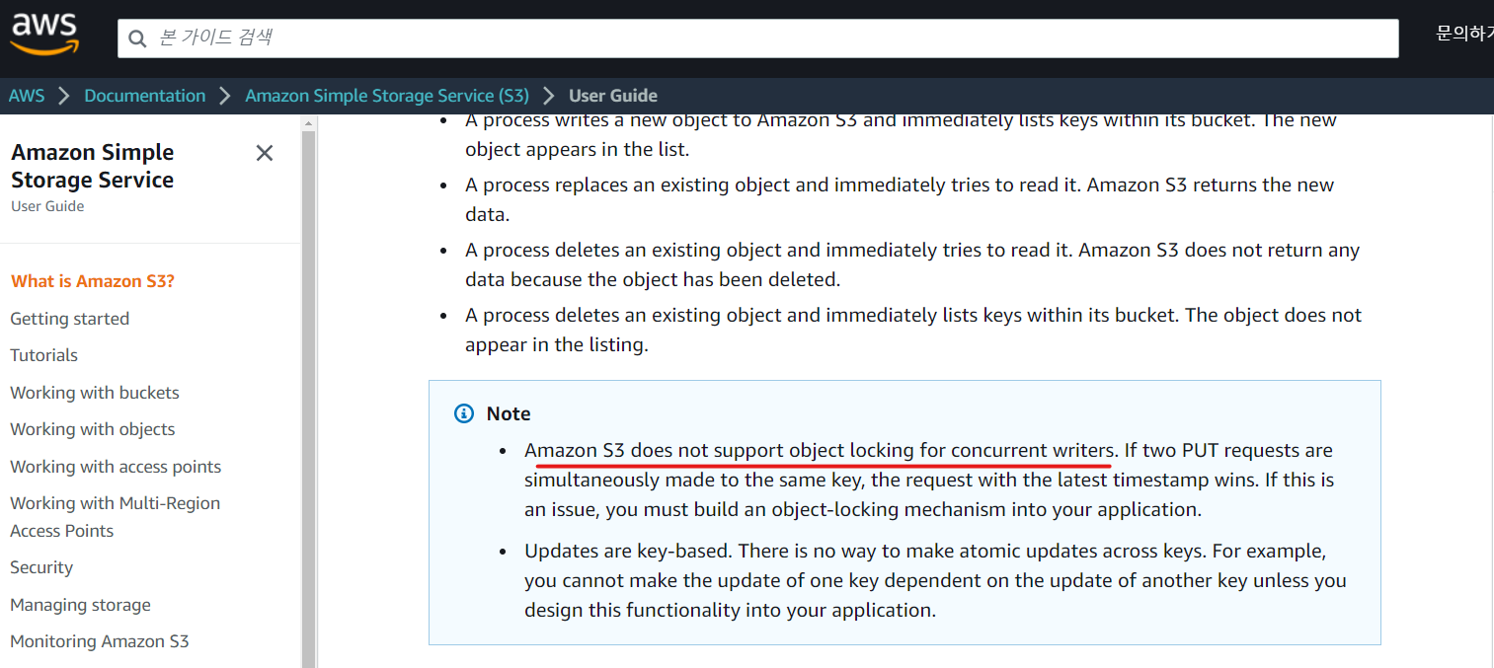Image resolution: width=1494 pixels, height=668 pixels.
Task: Focus the guide search field
Action: point(758,38)
